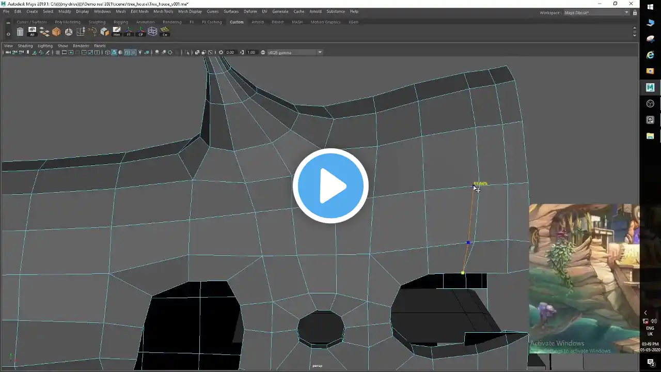This screenshot has height=372, width=661.
Task: Switch to the Poly Modeling shelf tab
Action: coord(68,22)
